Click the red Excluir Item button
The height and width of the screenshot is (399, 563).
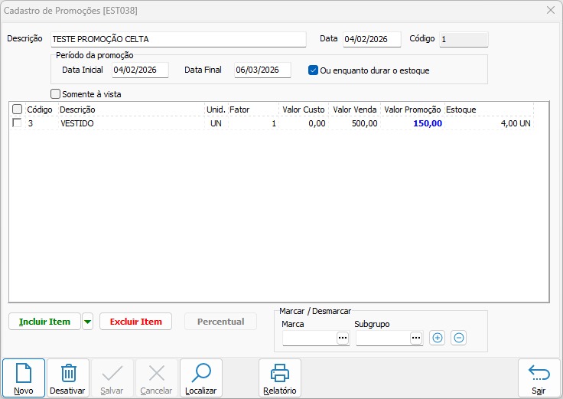coord(135,322)
